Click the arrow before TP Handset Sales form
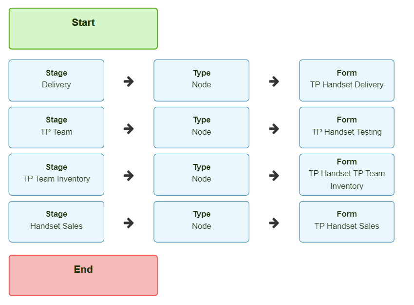Image resolution: width=414 pixels, height=305 pixels. click(274, 223)
